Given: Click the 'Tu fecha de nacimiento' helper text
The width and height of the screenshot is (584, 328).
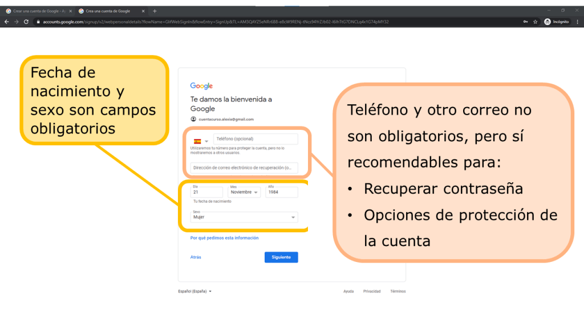Looking at the screenshot, I should tap(212, 201).
